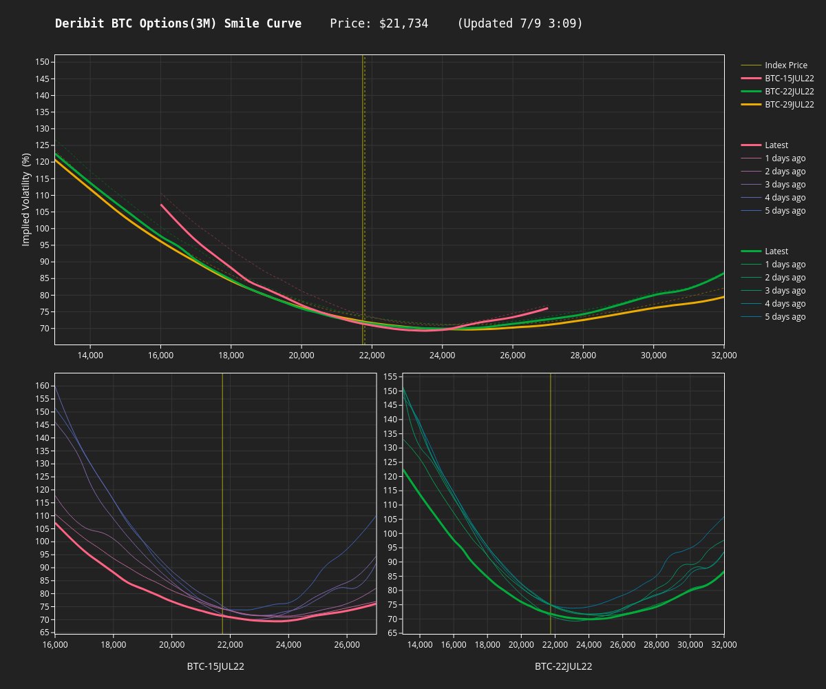This screenshot has height=689, width=826.
Task: Toggle the BTC-22JUL22 legend entry
Action: point(778,92)
